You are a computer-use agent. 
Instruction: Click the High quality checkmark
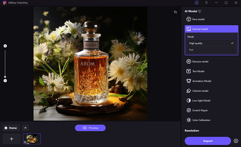(232, 43)
